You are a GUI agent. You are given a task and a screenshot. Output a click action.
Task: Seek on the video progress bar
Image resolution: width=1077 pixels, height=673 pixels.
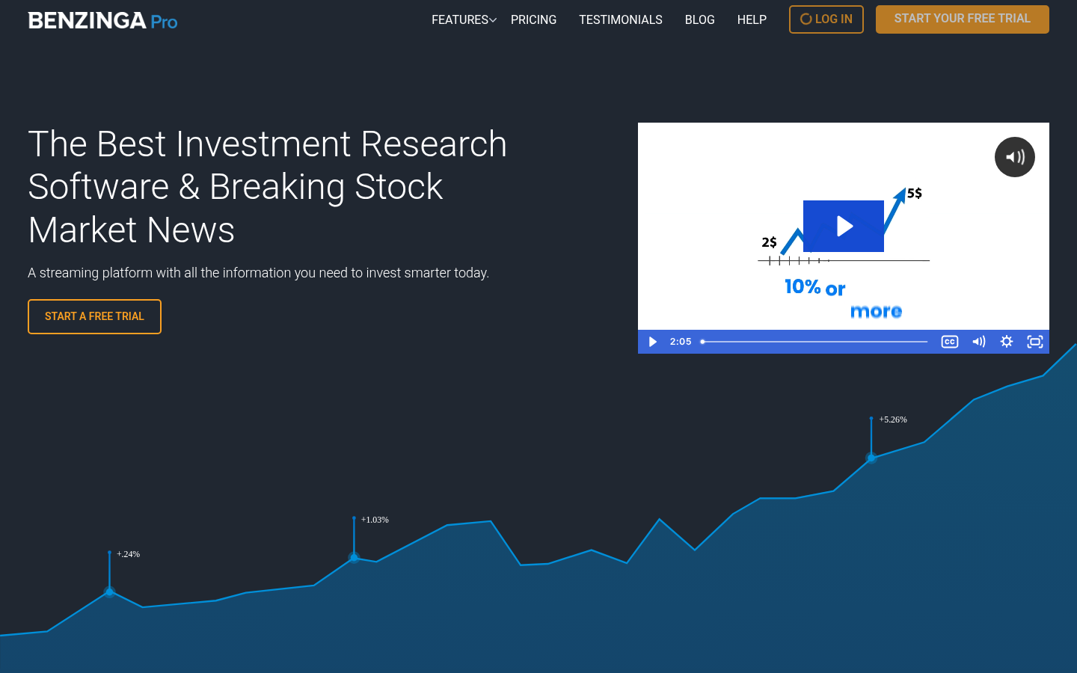point(814,342)
